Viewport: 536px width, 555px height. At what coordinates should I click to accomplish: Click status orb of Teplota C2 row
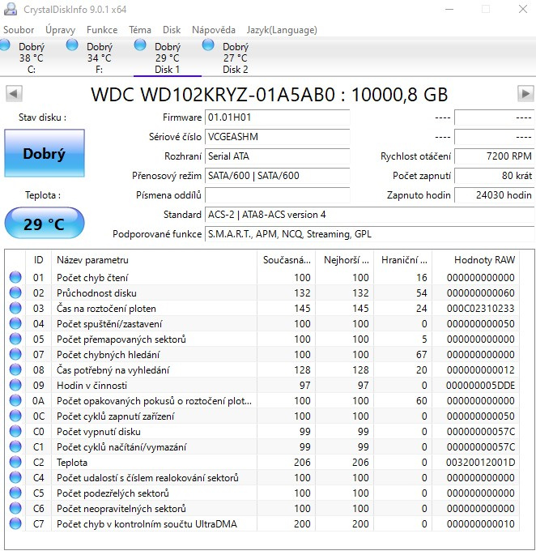(x=15, y=462)
